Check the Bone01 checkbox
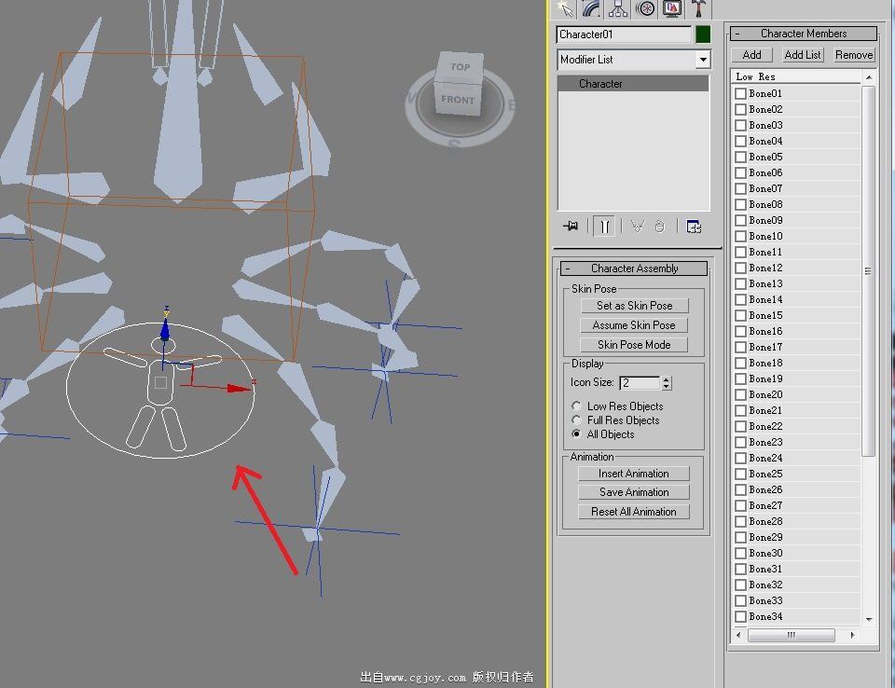The width and height of the screenshot is (895, 688). click(x=740, y=94)
